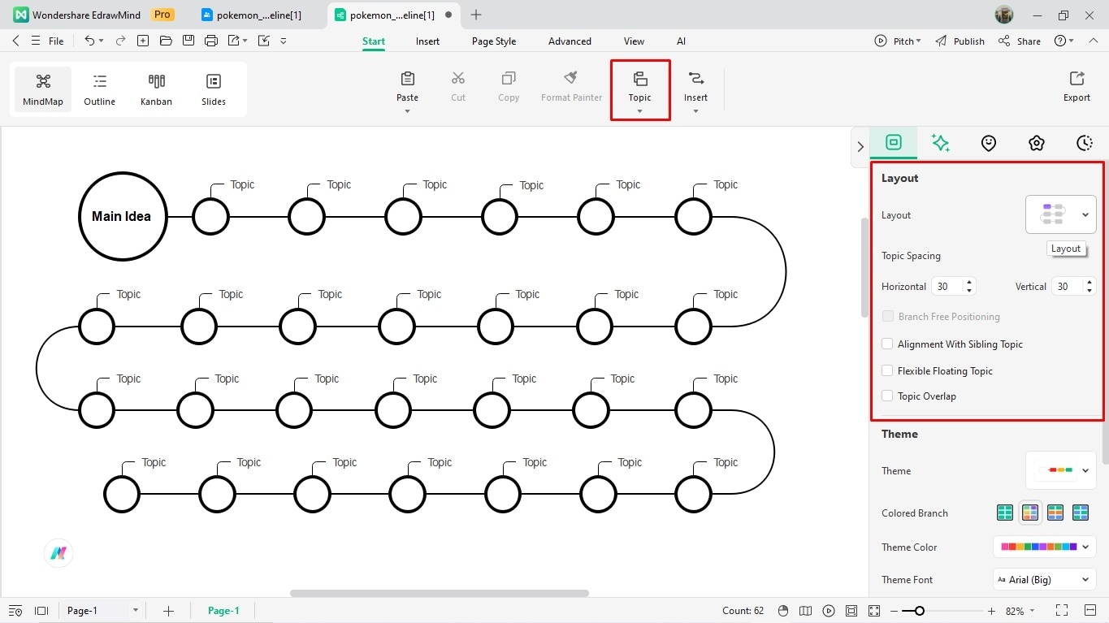Image resolution: width=1109 pixels, height=623 pixels.
Task: Collapse the right side panel chevron
Action: [860, 146]
